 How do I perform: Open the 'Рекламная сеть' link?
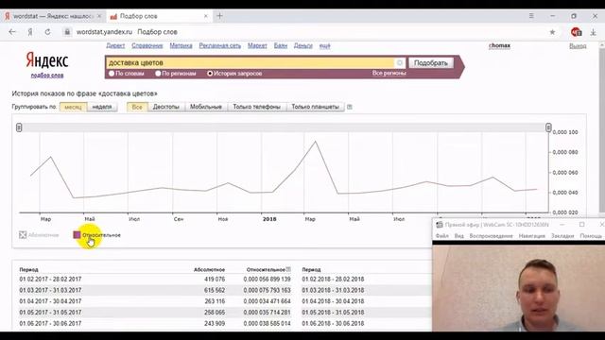[220, 45]
